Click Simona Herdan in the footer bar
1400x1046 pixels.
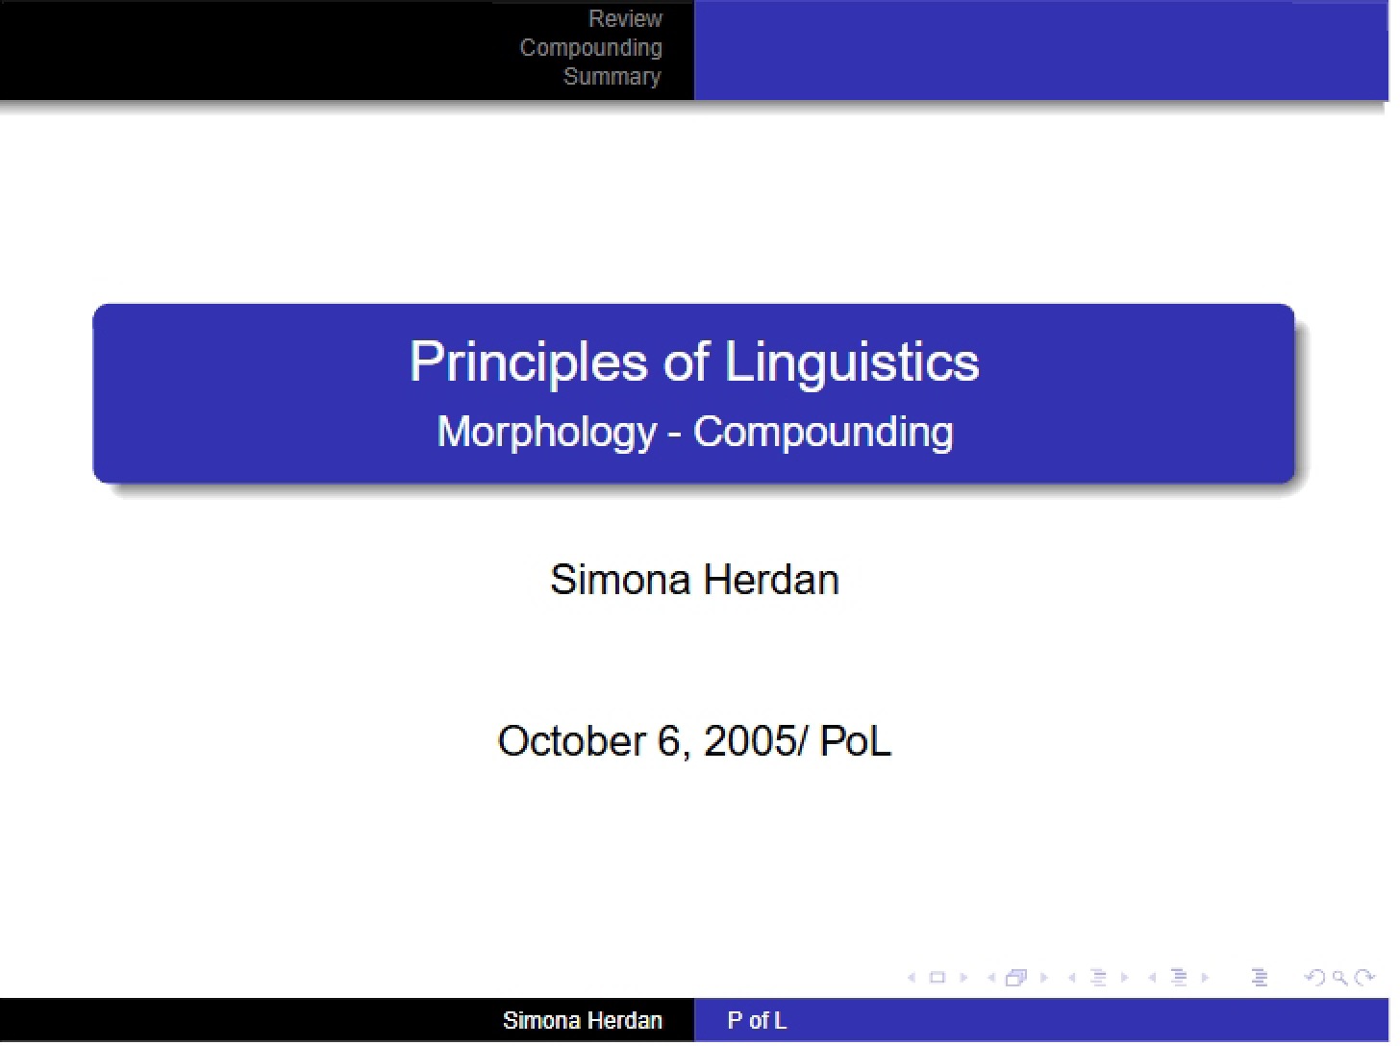(x=582, y=1020)
